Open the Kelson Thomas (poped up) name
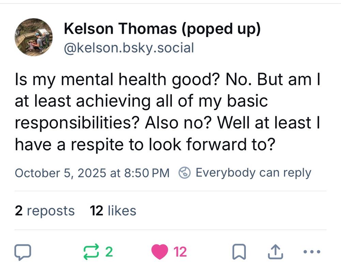The image size is (341, 272). tap(162, 29)
